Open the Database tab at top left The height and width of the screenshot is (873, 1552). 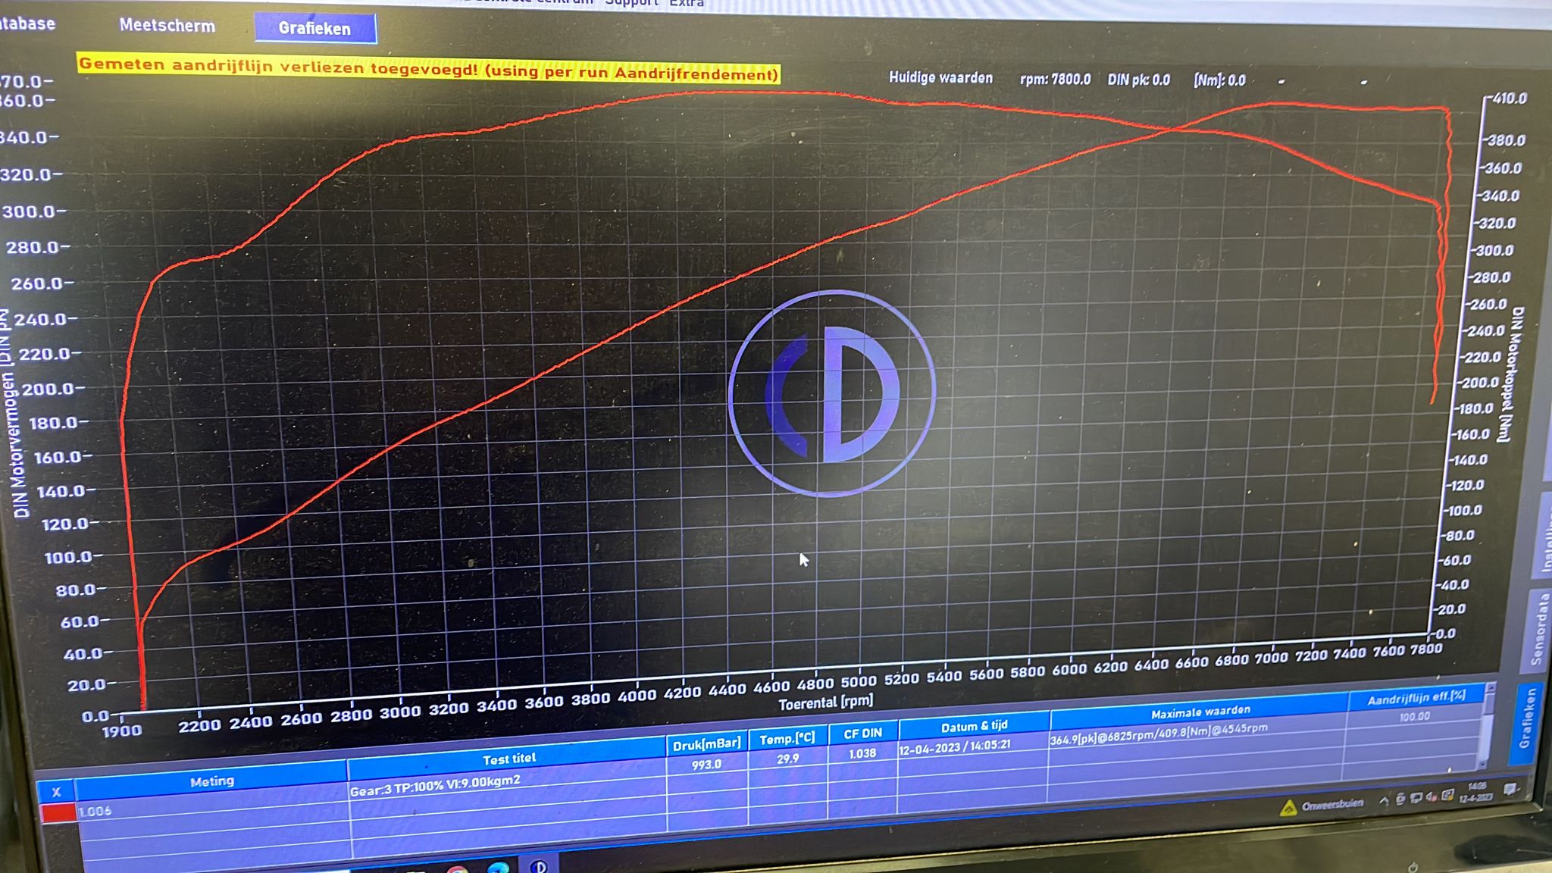point(27,23)
